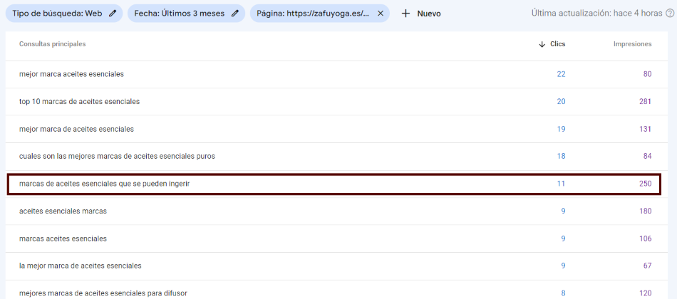The width and height of the screenshot is (677, 299).
Task: Open the 'Fecha: Últimos 3 meses' filter chip
Action: pos(186,14)
